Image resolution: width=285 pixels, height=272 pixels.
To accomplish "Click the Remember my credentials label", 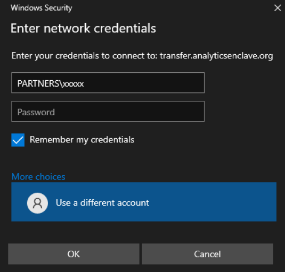I will click(82, 140).
